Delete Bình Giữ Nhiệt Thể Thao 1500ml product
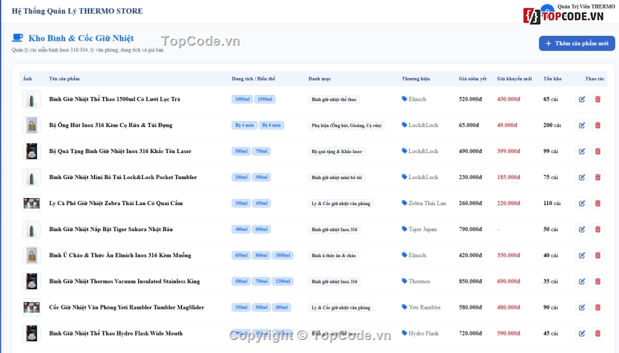Image resolution: width=619 pixels, height=353 pixels. pyautogui.click(x=597, y=100)
